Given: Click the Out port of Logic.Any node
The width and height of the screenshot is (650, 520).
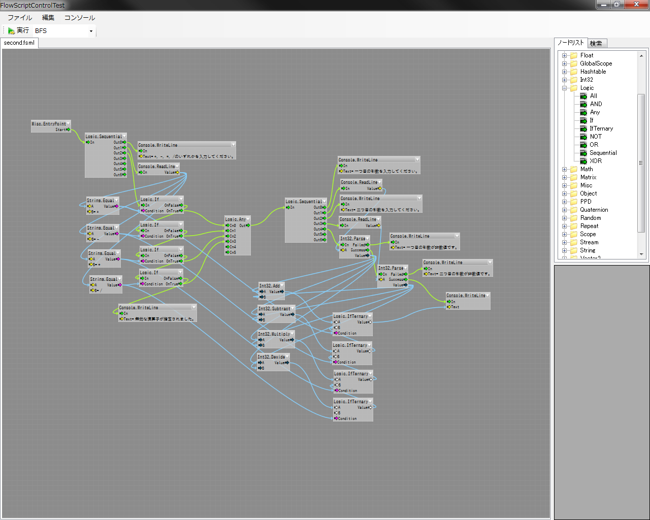Looking at the screenshot, I should (x=248, y=225).
